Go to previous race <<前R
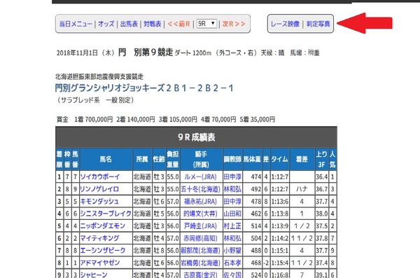This screenshot has height=278, width=420. pos(178,24)
